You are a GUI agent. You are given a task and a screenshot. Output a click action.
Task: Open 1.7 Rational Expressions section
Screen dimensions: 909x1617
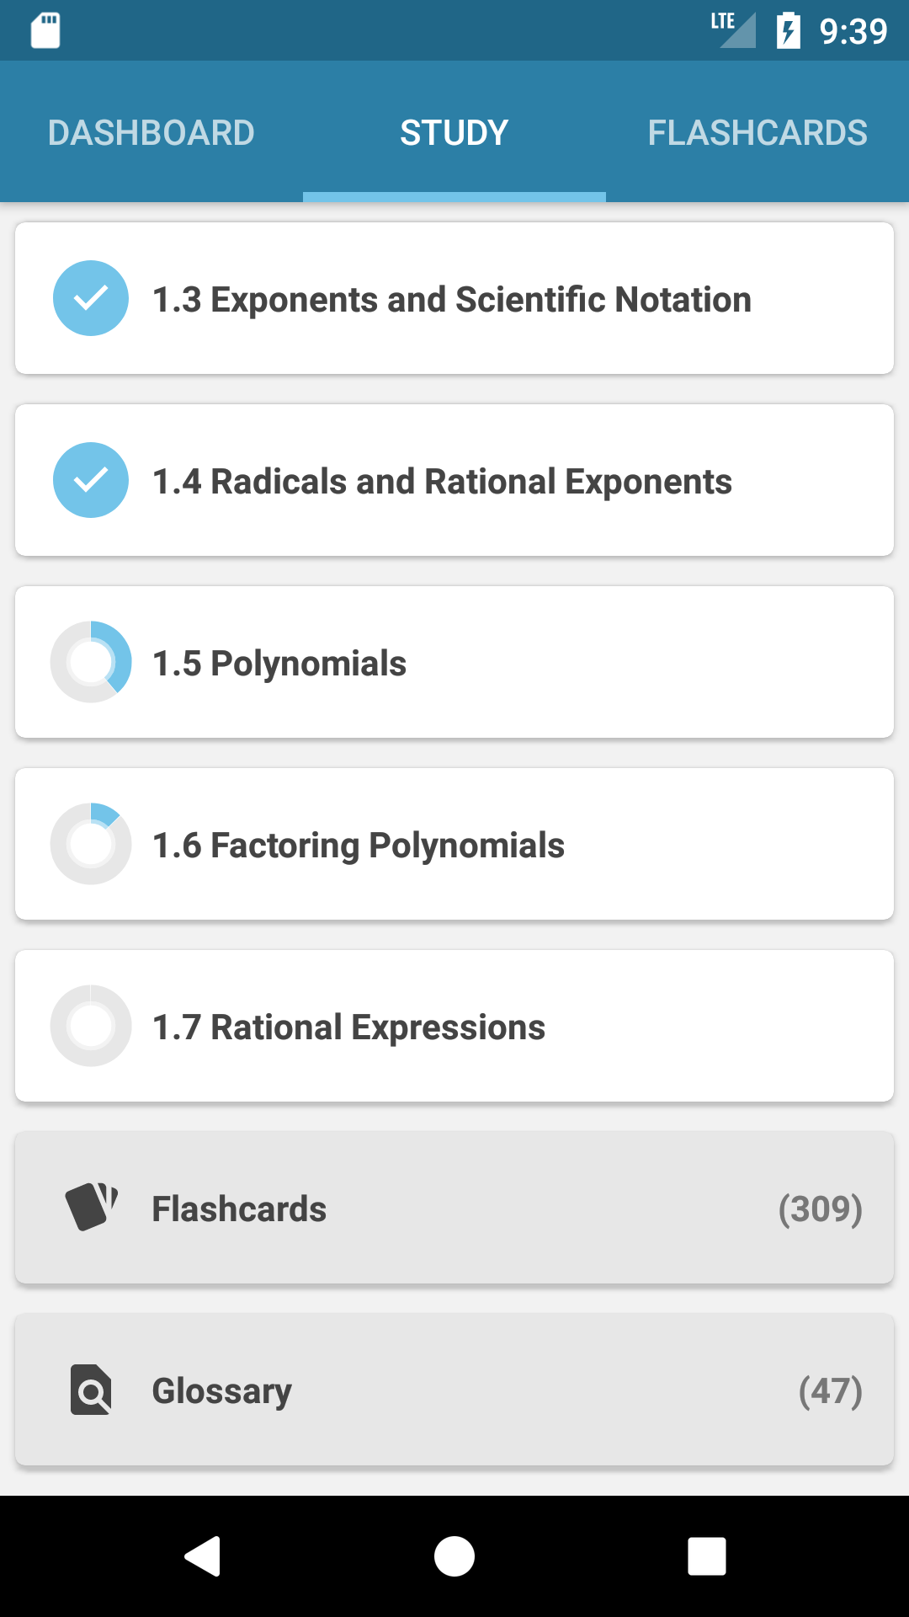coord(454,1026)
